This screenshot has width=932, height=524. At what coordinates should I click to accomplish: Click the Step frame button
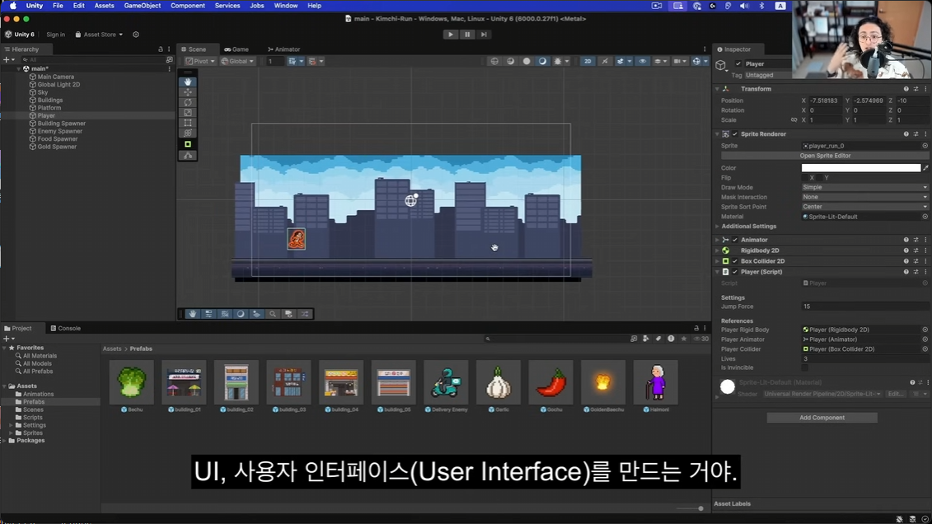pos(484,35)
